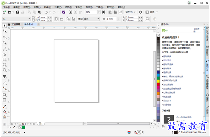Image resolution: width=210 pixels, height=137 pixels.
Task: Open the 文本(X) menu
Action: pos(79,7)
